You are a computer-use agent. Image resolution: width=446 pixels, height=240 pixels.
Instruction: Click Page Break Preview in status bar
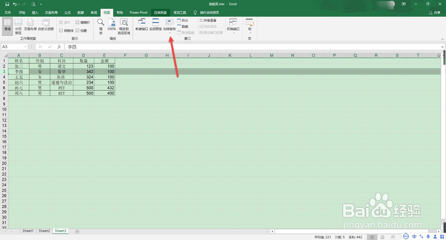[393, 237]
